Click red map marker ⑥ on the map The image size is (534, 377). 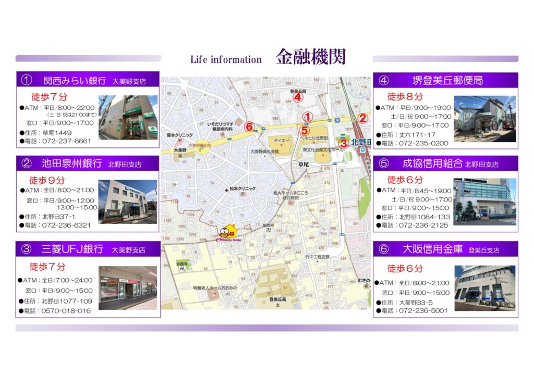tap(249, 127)
